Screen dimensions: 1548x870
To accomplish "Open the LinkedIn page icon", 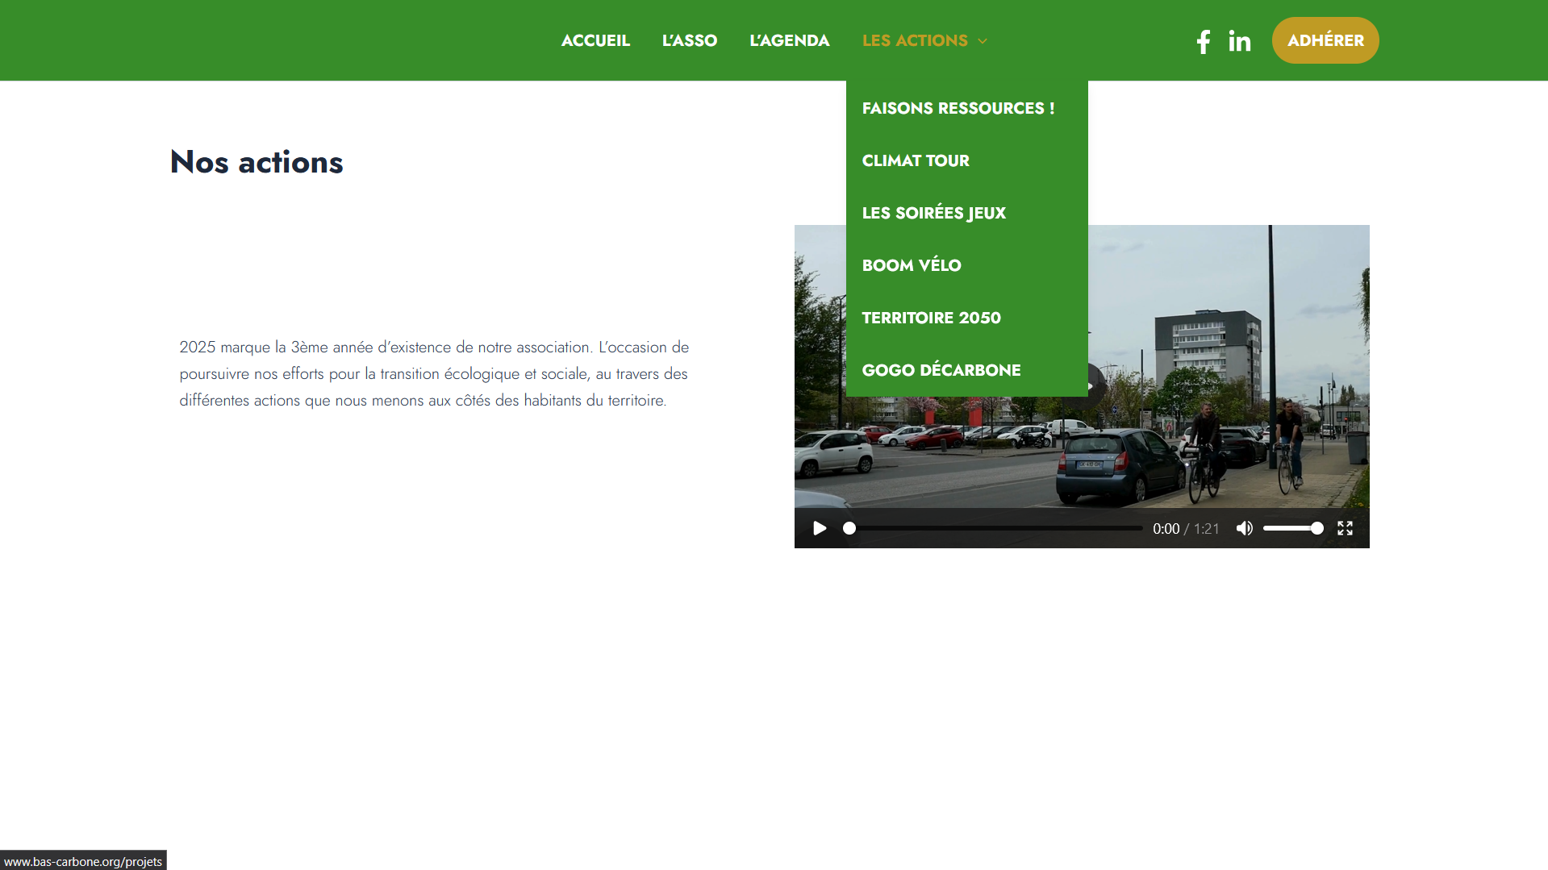I will coord(1239,41).
